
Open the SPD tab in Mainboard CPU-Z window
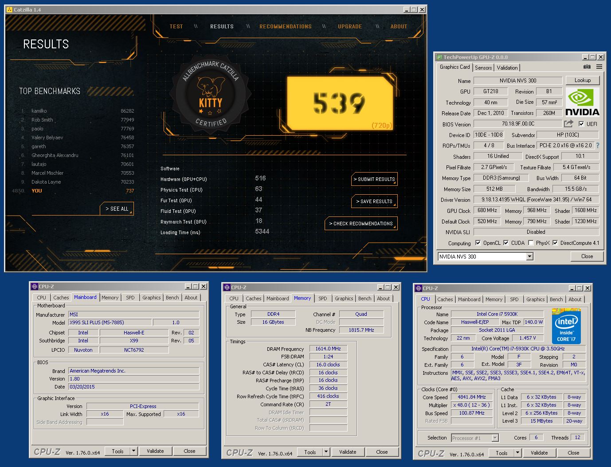(130, 298)
